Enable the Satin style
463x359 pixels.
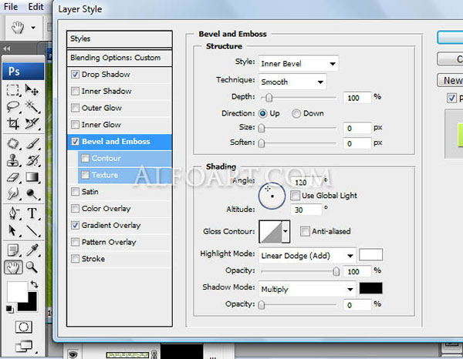coord(76,192)
